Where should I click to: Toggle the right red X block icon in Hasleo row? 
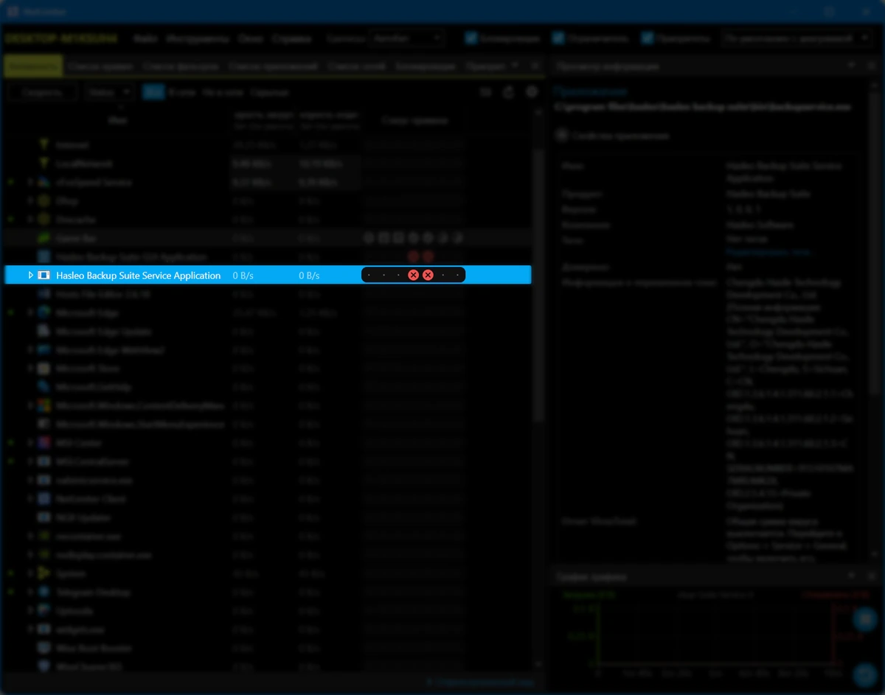428,275
